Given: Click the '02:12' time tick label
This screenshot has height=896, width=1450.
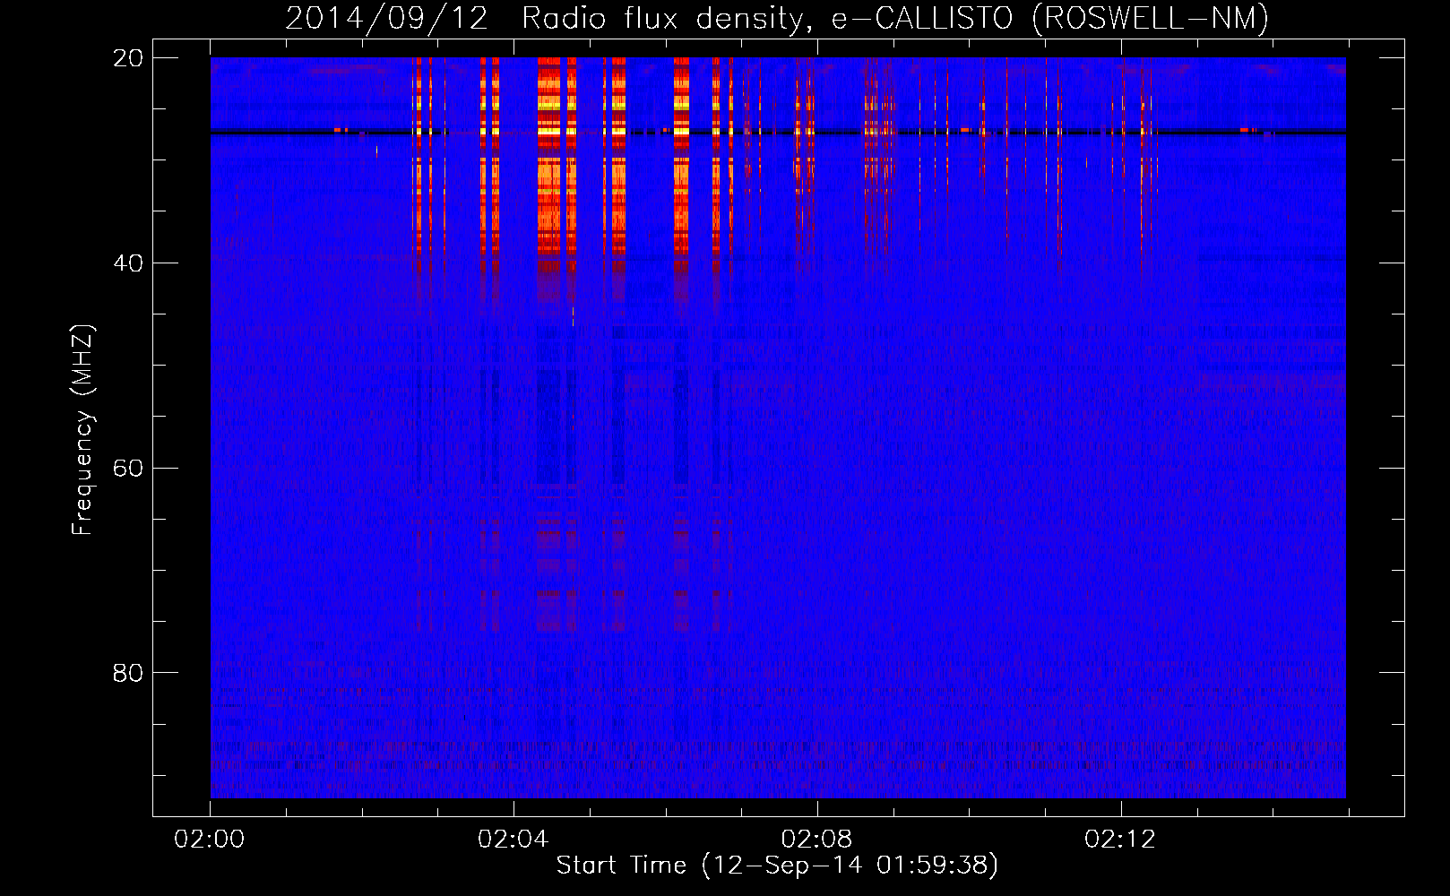Looking at the screenshot, I should 1120,840.
